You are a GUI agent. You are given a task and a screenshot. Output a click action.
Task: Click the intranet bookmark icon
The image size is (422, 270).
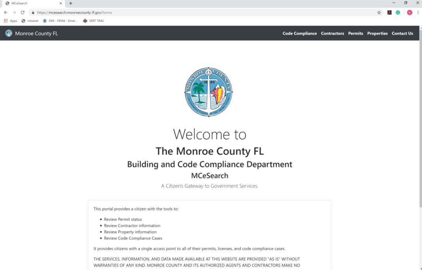point(23,21)
